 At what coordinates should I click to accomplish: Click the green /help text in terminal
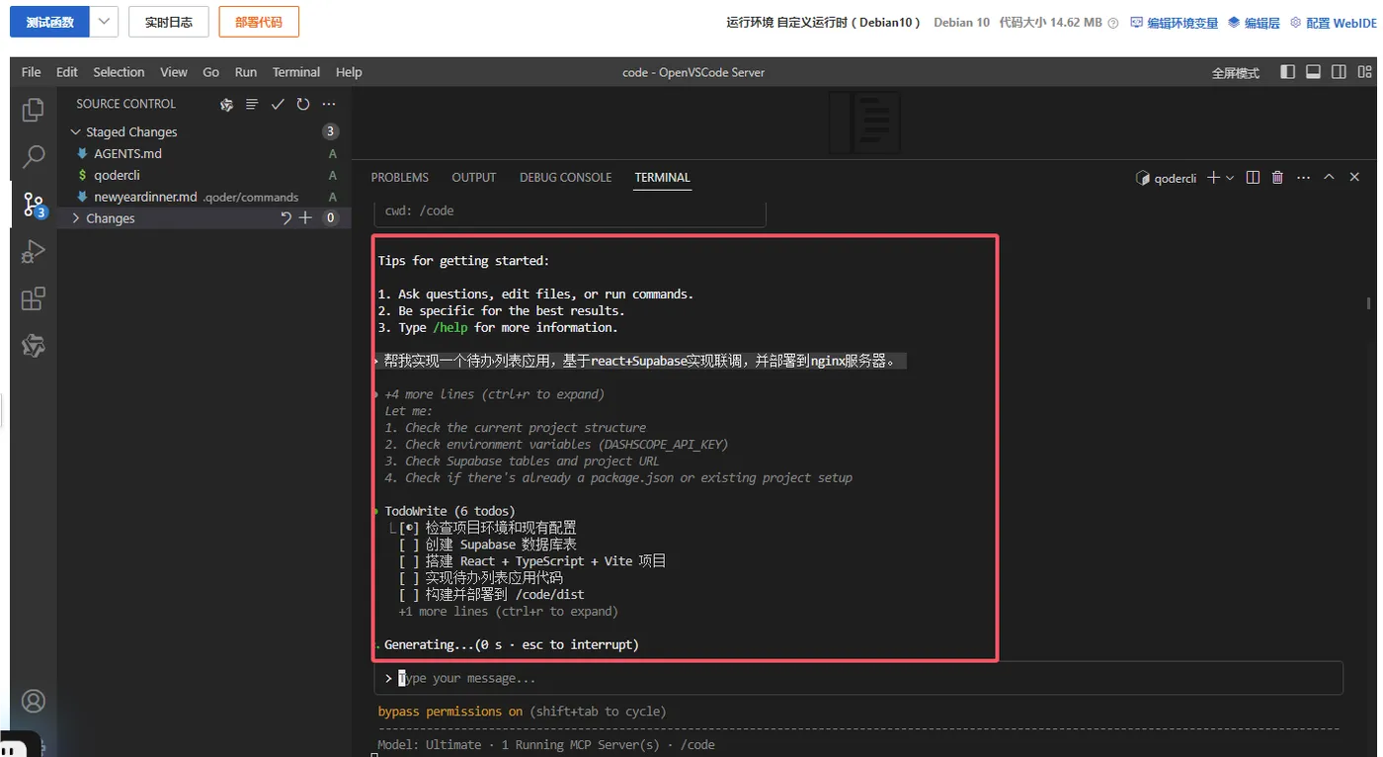click(450, 327)
